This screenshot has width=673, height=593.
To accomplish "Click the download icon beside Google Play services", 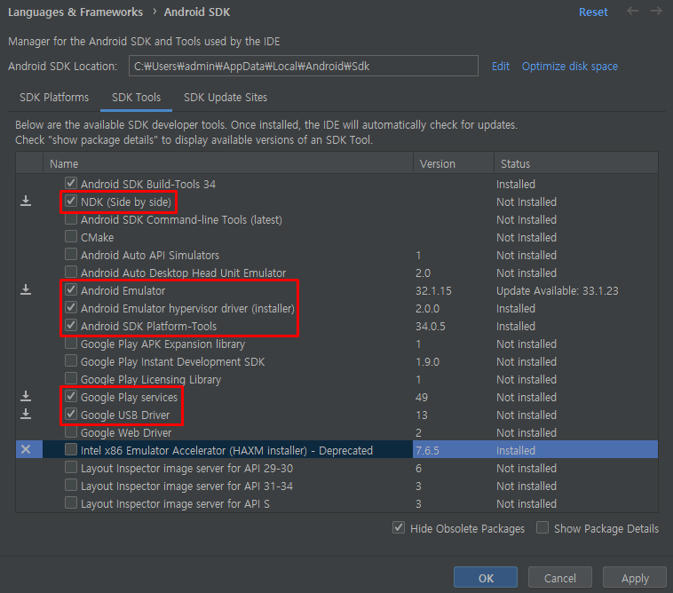I will tap(26, 396).
